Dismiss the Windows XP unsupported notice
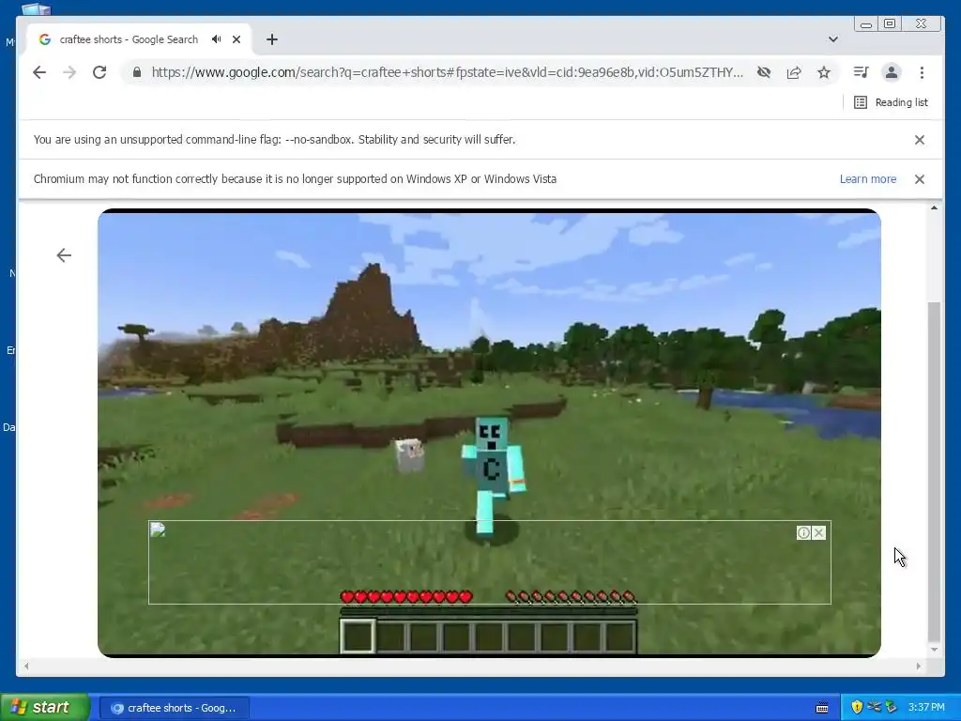Image resolution: width=961 pixels, height=721 pixels. [920, 179]
